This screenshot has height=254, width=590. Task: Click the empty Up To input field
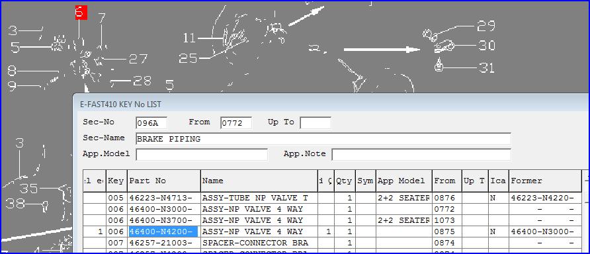(316, 122)
